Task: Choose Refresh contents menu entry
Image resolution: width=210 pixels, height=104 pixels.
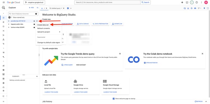Action: tap(43, 28)
